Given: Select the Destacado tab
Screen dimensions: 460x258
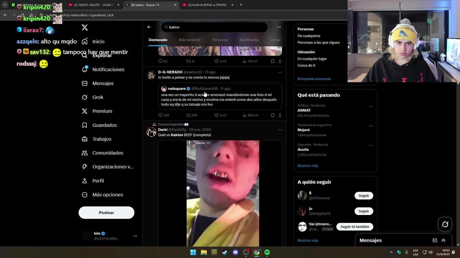Looking at the screenshot, I should tap(158, 40).
